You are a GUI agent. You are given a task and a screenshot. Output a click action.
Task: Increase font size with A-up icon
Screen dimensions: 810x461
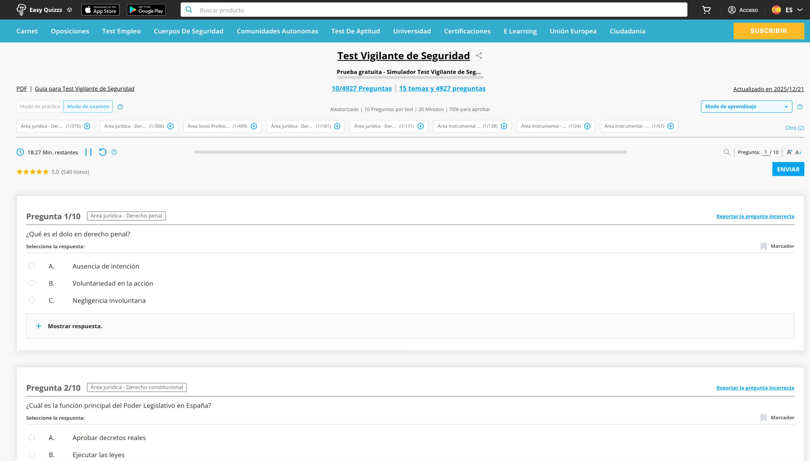click(789, 152)
